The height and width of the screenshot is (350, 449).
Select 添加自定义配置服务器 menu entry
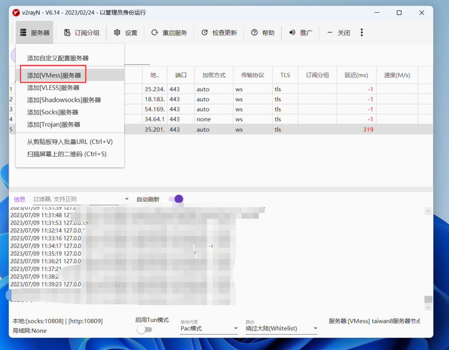70,58
